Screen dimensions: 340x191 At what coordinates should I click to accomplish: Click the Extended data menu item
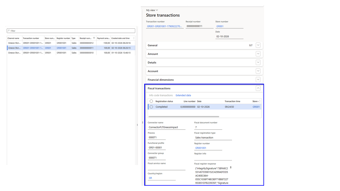[183, 95]
